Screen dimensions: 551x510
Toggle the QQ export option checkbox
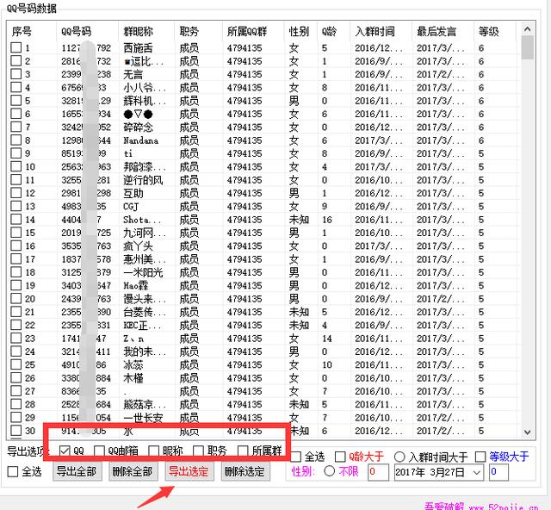[65, 451]
